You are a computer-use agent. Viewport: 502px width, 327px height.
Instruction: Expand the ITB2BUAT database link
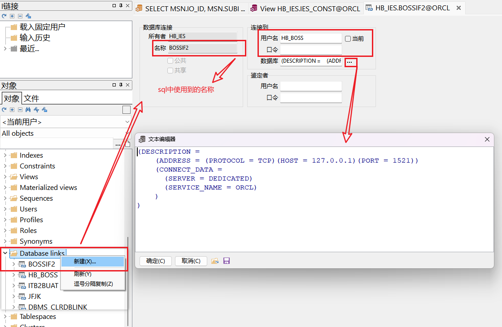click(x=13, y=285)
